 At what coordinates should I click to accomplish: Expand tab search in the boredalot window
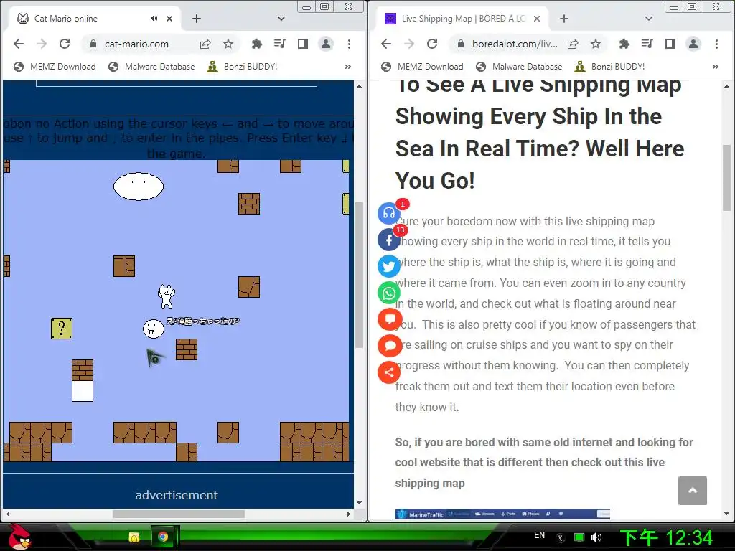649,19
